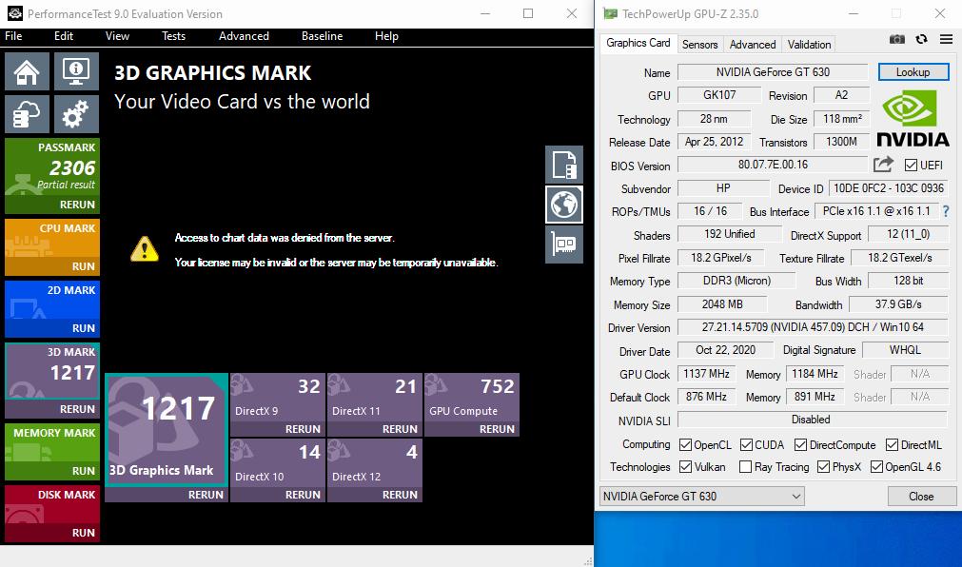This screenshot has height=567, width=962.
Task: Open the system information monitor icon
Action: click(x=76, y=71)
